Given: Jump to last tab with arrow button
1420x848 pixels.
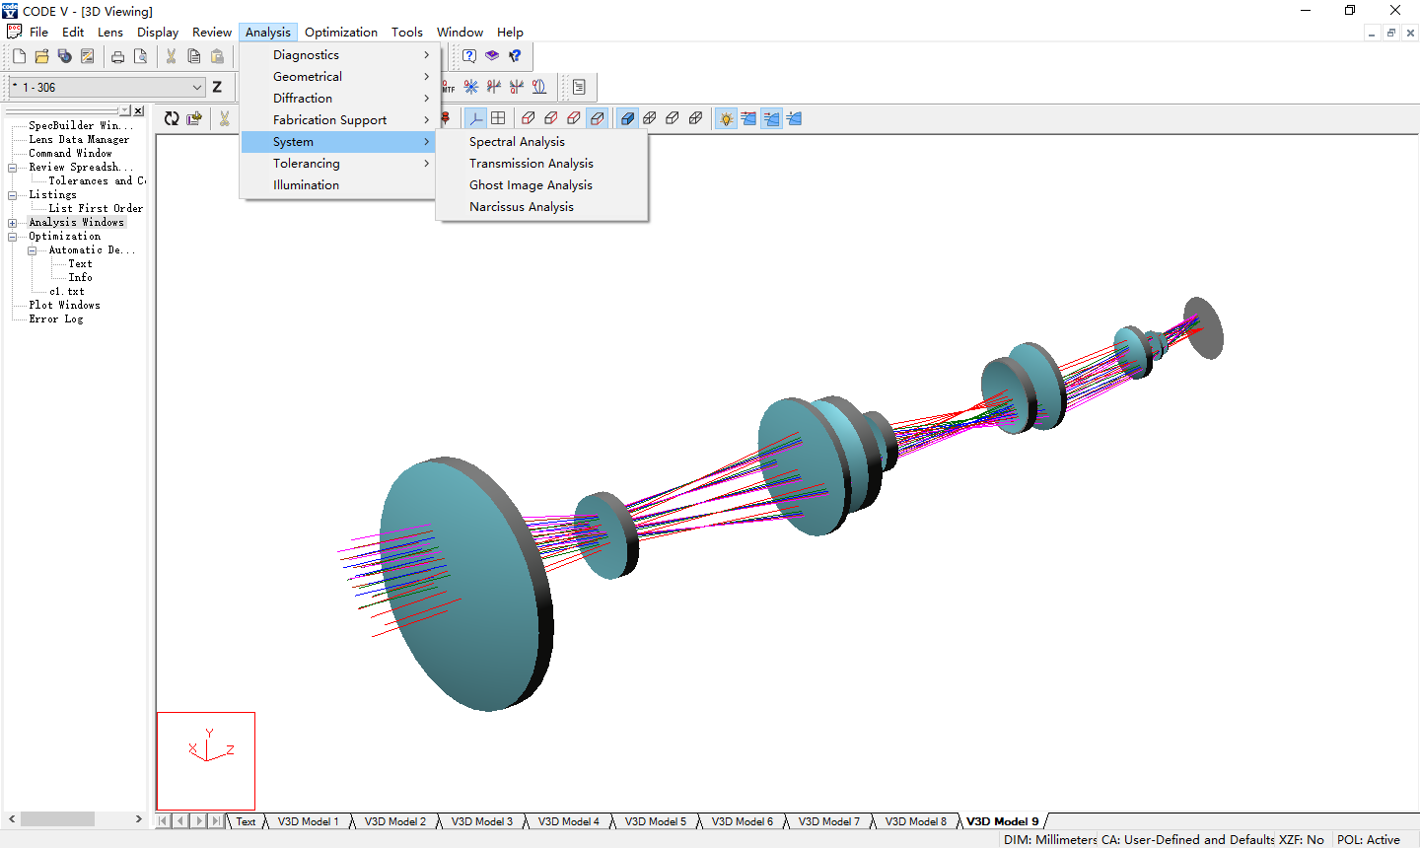Looking at the screenshot, I should [216, 820].
